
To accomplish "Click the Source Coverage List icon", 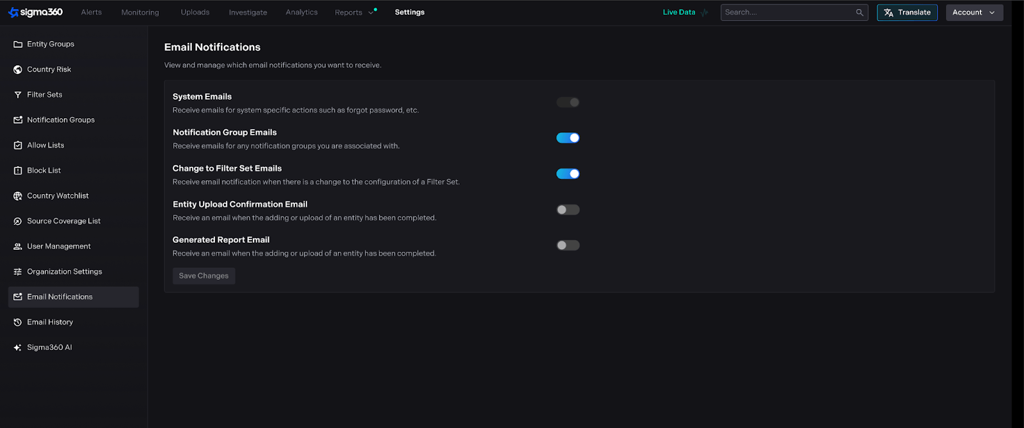I will [x=18, y=222].
